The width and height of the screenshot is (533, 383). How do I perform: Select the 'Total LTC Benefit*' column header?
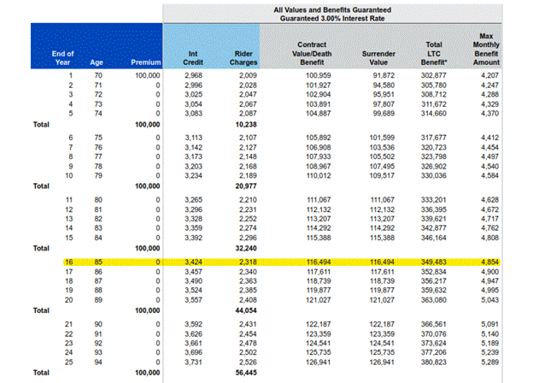click(436, 53)
